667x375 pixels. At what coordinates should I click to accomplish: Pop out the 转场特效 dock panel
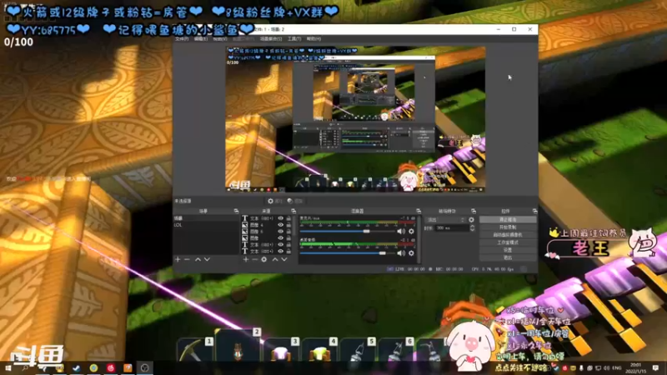pos(474,211)
